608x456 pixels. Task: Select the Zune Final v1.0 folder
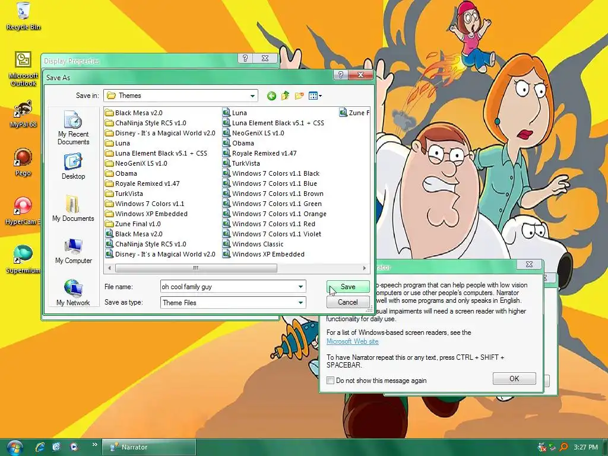coord(133,224)
